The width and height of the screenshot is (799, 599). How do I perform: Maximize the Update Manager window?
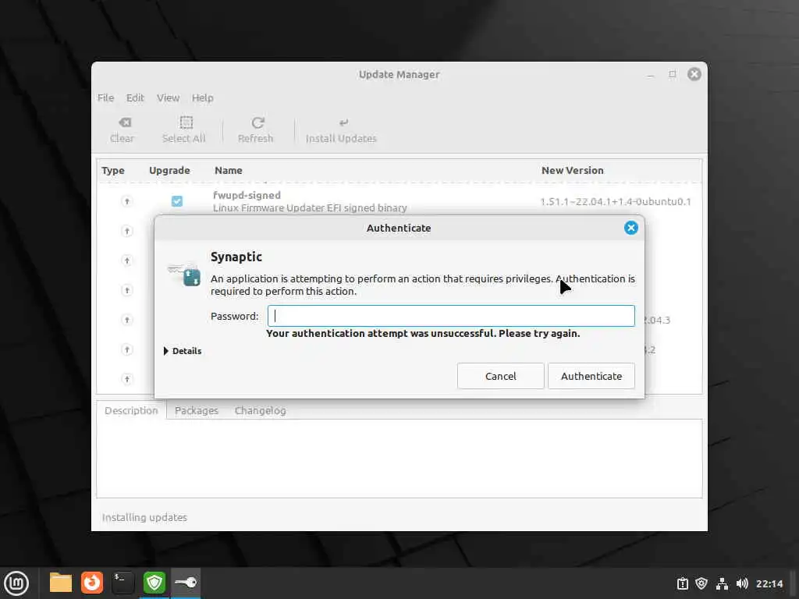(x=672, y=74)
